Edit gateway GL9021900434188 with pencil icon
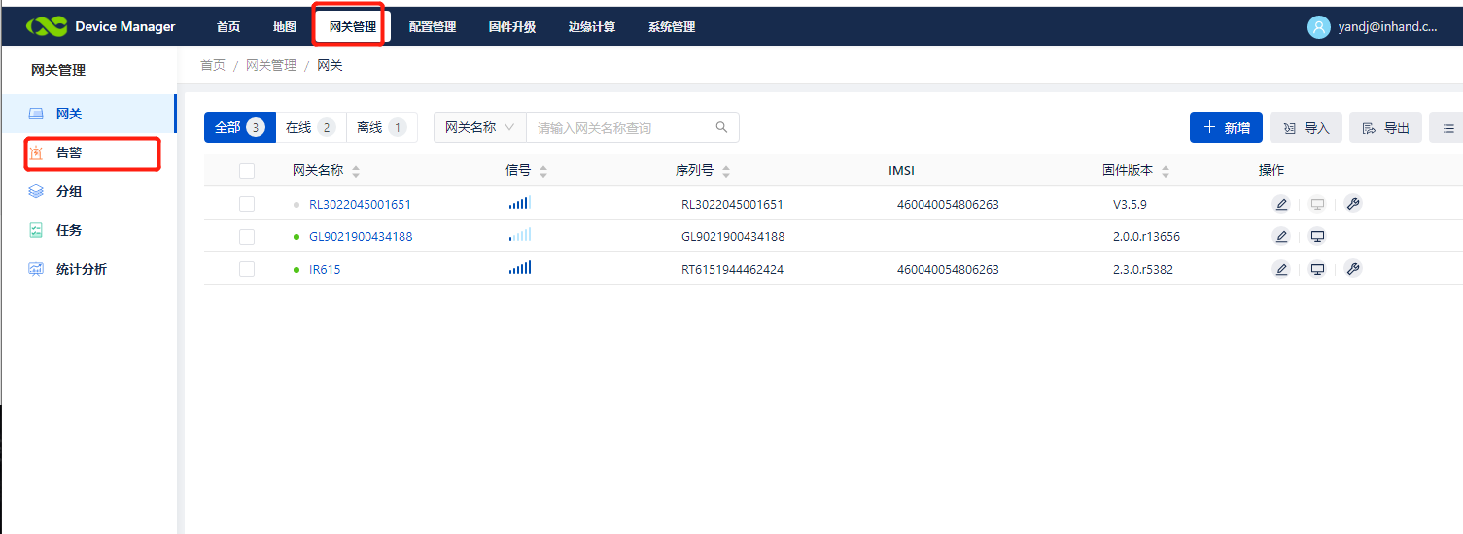The width and height of the screenshot is (1463, 534). coord(1281,237)
